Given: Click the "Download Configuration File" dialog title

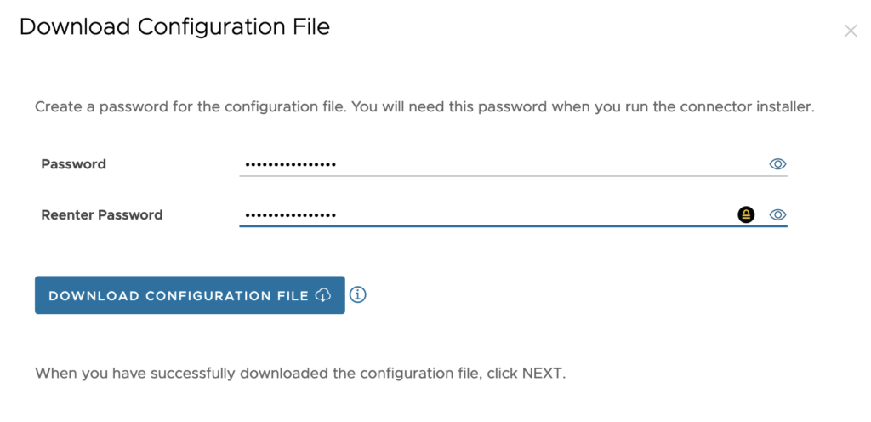Looking at the screenshot, I should click(174, 27).
